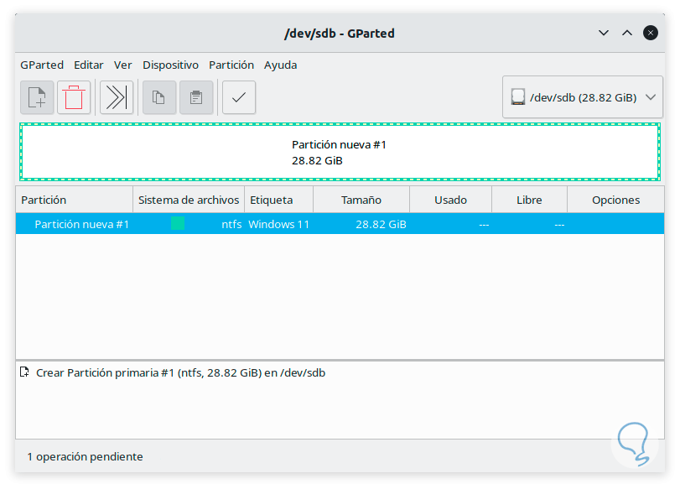Click the Libre column header

pos(530,200)
